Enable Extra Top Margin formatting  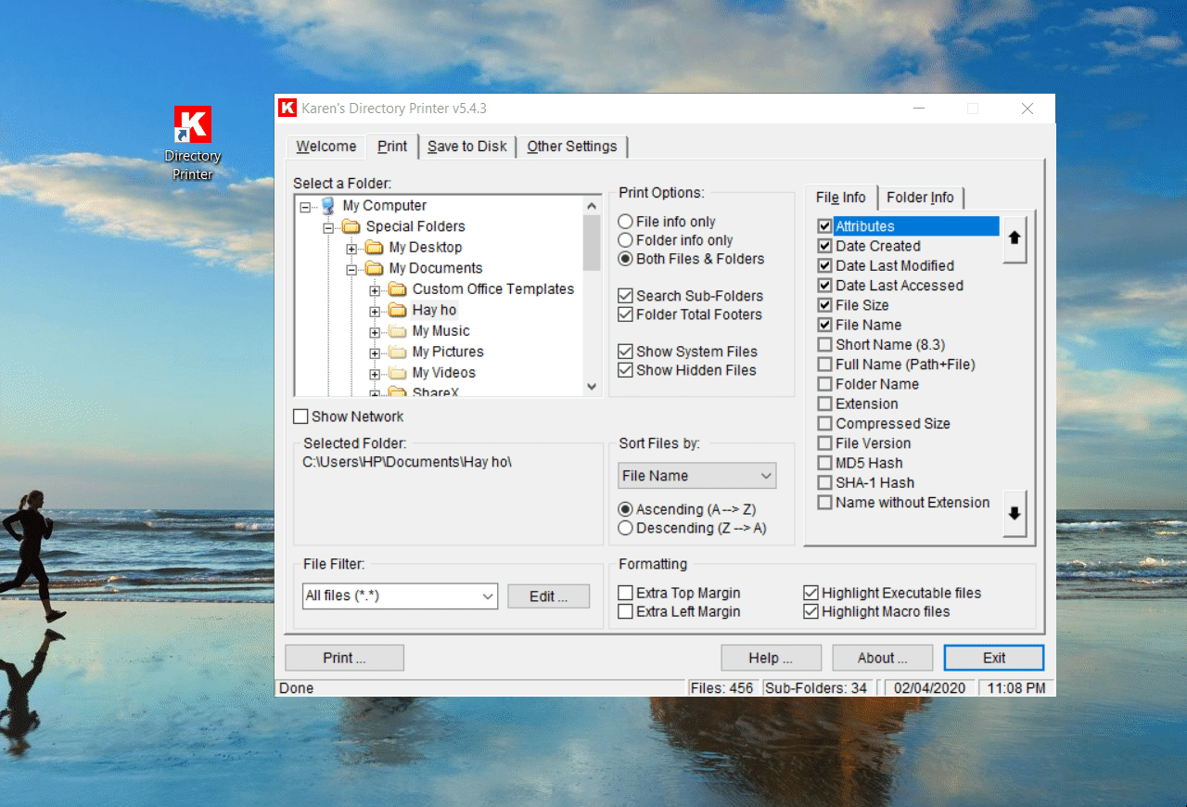625,593
